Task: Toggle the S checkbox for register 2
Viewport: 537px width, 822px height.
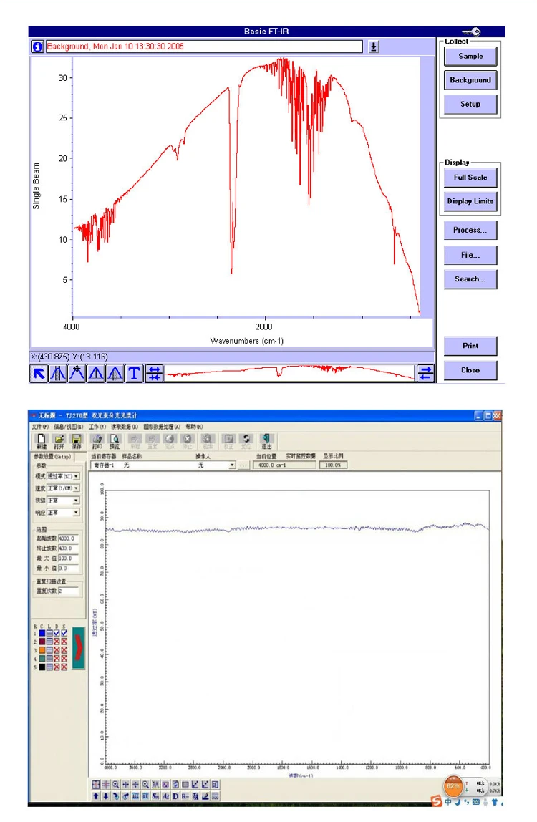Action: (x=64, y=642)
